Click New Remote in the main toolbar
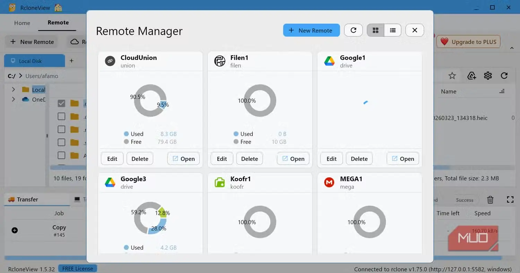Image resolution: width=520 pixels, height=273 pixels. tap(32, 42)
